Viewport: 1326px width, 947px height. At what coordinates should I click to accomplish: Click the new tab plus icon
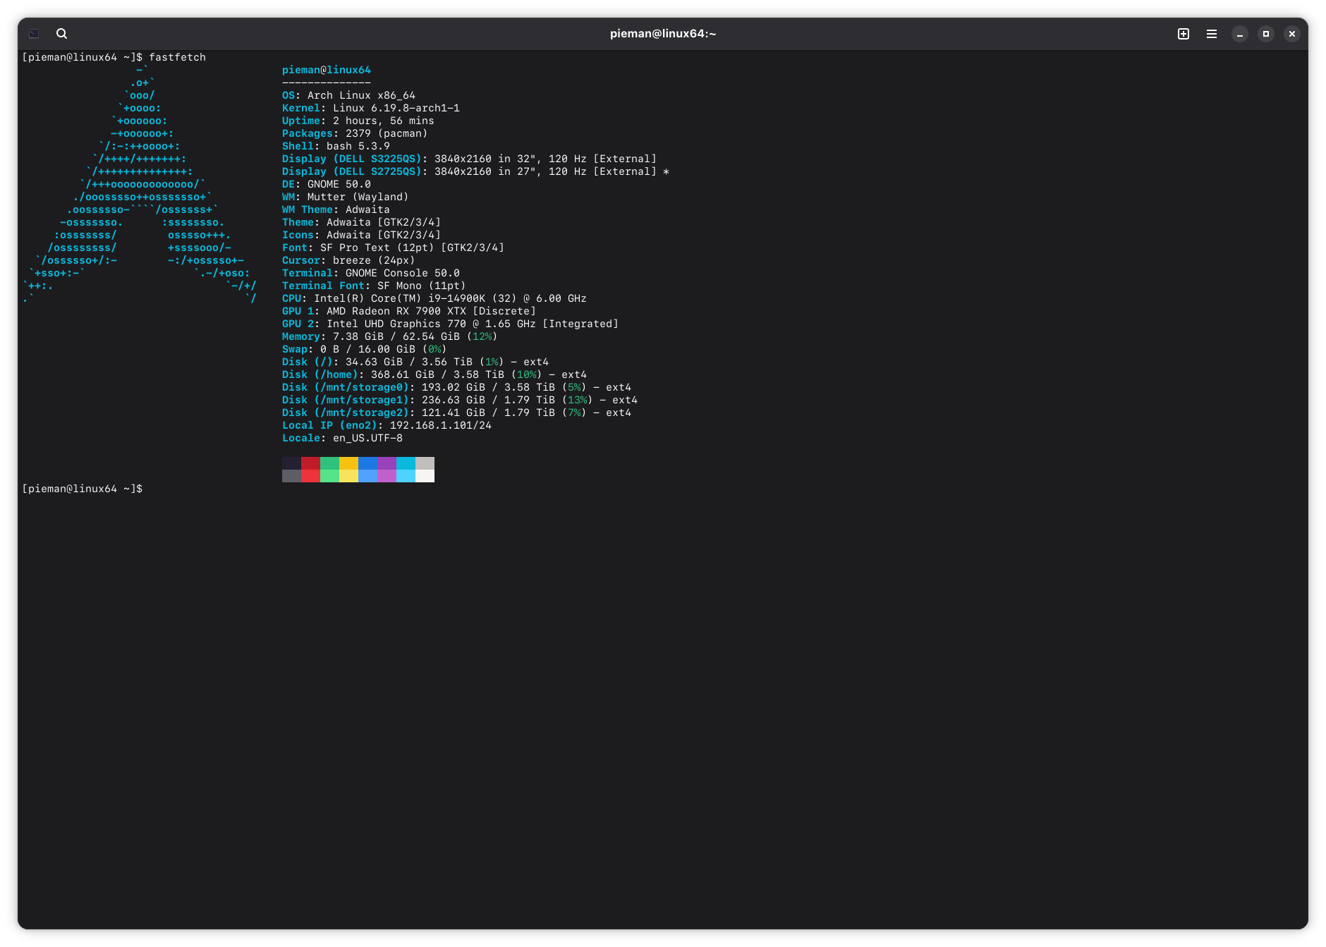coord(1184,34)
